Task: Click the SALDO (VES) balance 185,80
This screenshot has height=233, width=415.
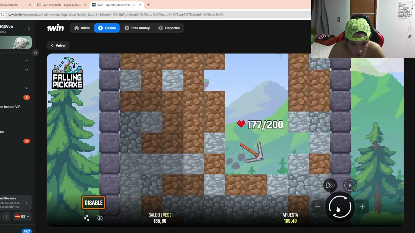Action: coord(160,221)
